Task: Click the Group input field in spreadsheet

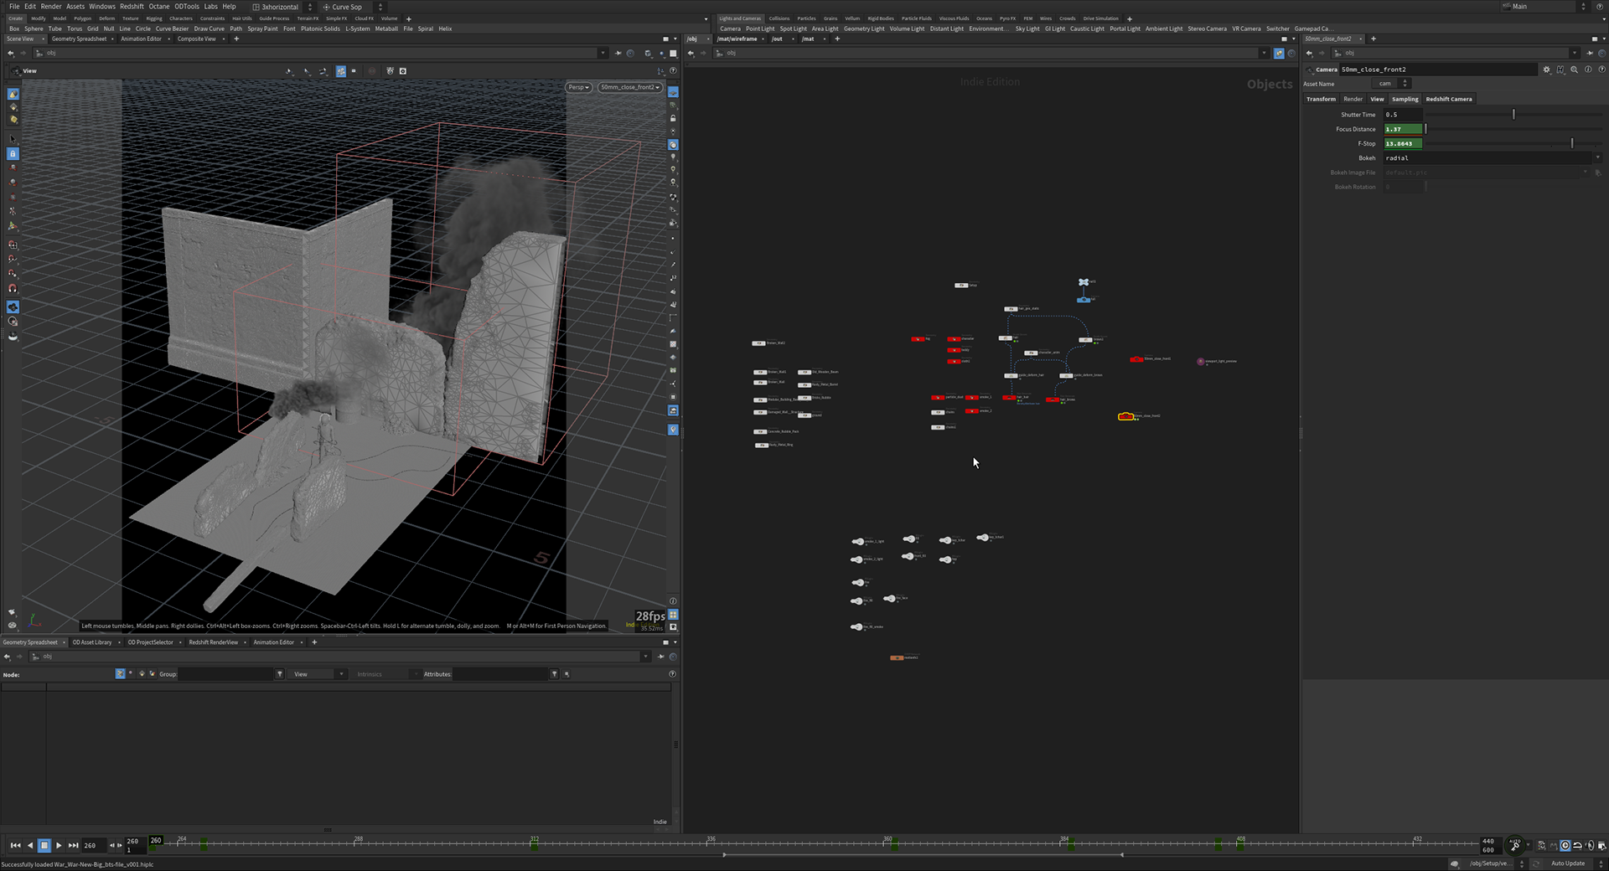Action: coord(226,673)
